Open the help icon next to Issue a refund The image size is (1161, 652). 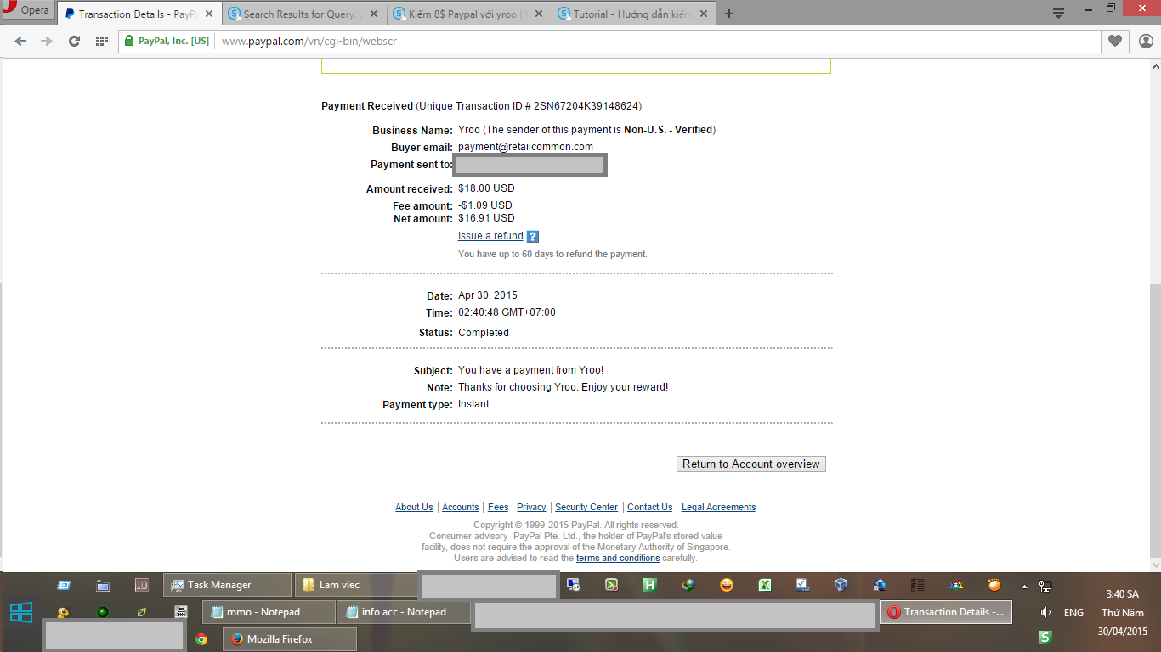click(533, 237)
